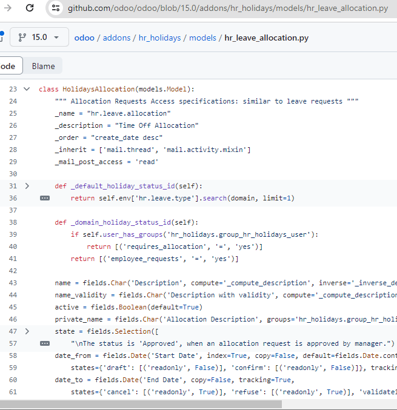Click 'requires_allocation' on line 40
Screen dimensions: 397x410
coord(165,246)
